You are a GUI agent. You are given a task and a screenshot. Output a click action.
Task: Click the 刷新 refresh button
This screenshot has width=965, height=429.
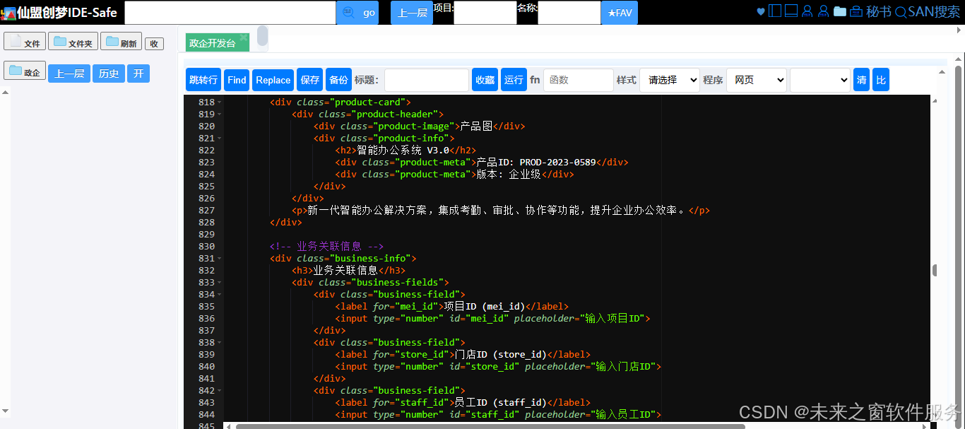[x=121, y=42]
